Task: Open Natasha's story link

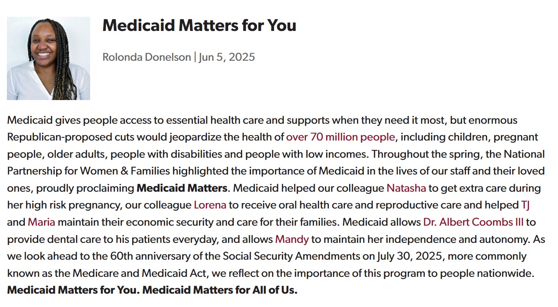Action: click(406, 188)
